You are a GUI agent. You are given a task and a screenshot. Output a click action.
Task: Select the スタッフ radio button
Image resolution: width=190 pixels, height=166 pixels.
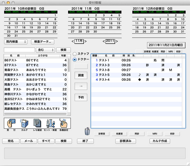coord(74,54)
